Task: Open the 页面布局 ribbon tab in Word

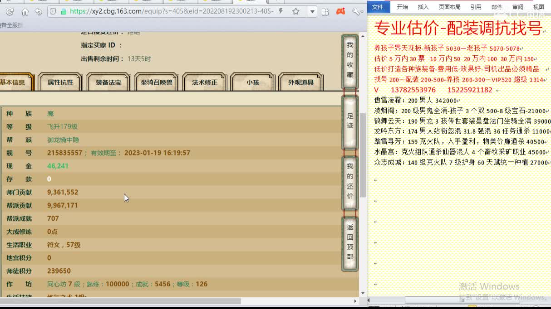Action: 450,7
